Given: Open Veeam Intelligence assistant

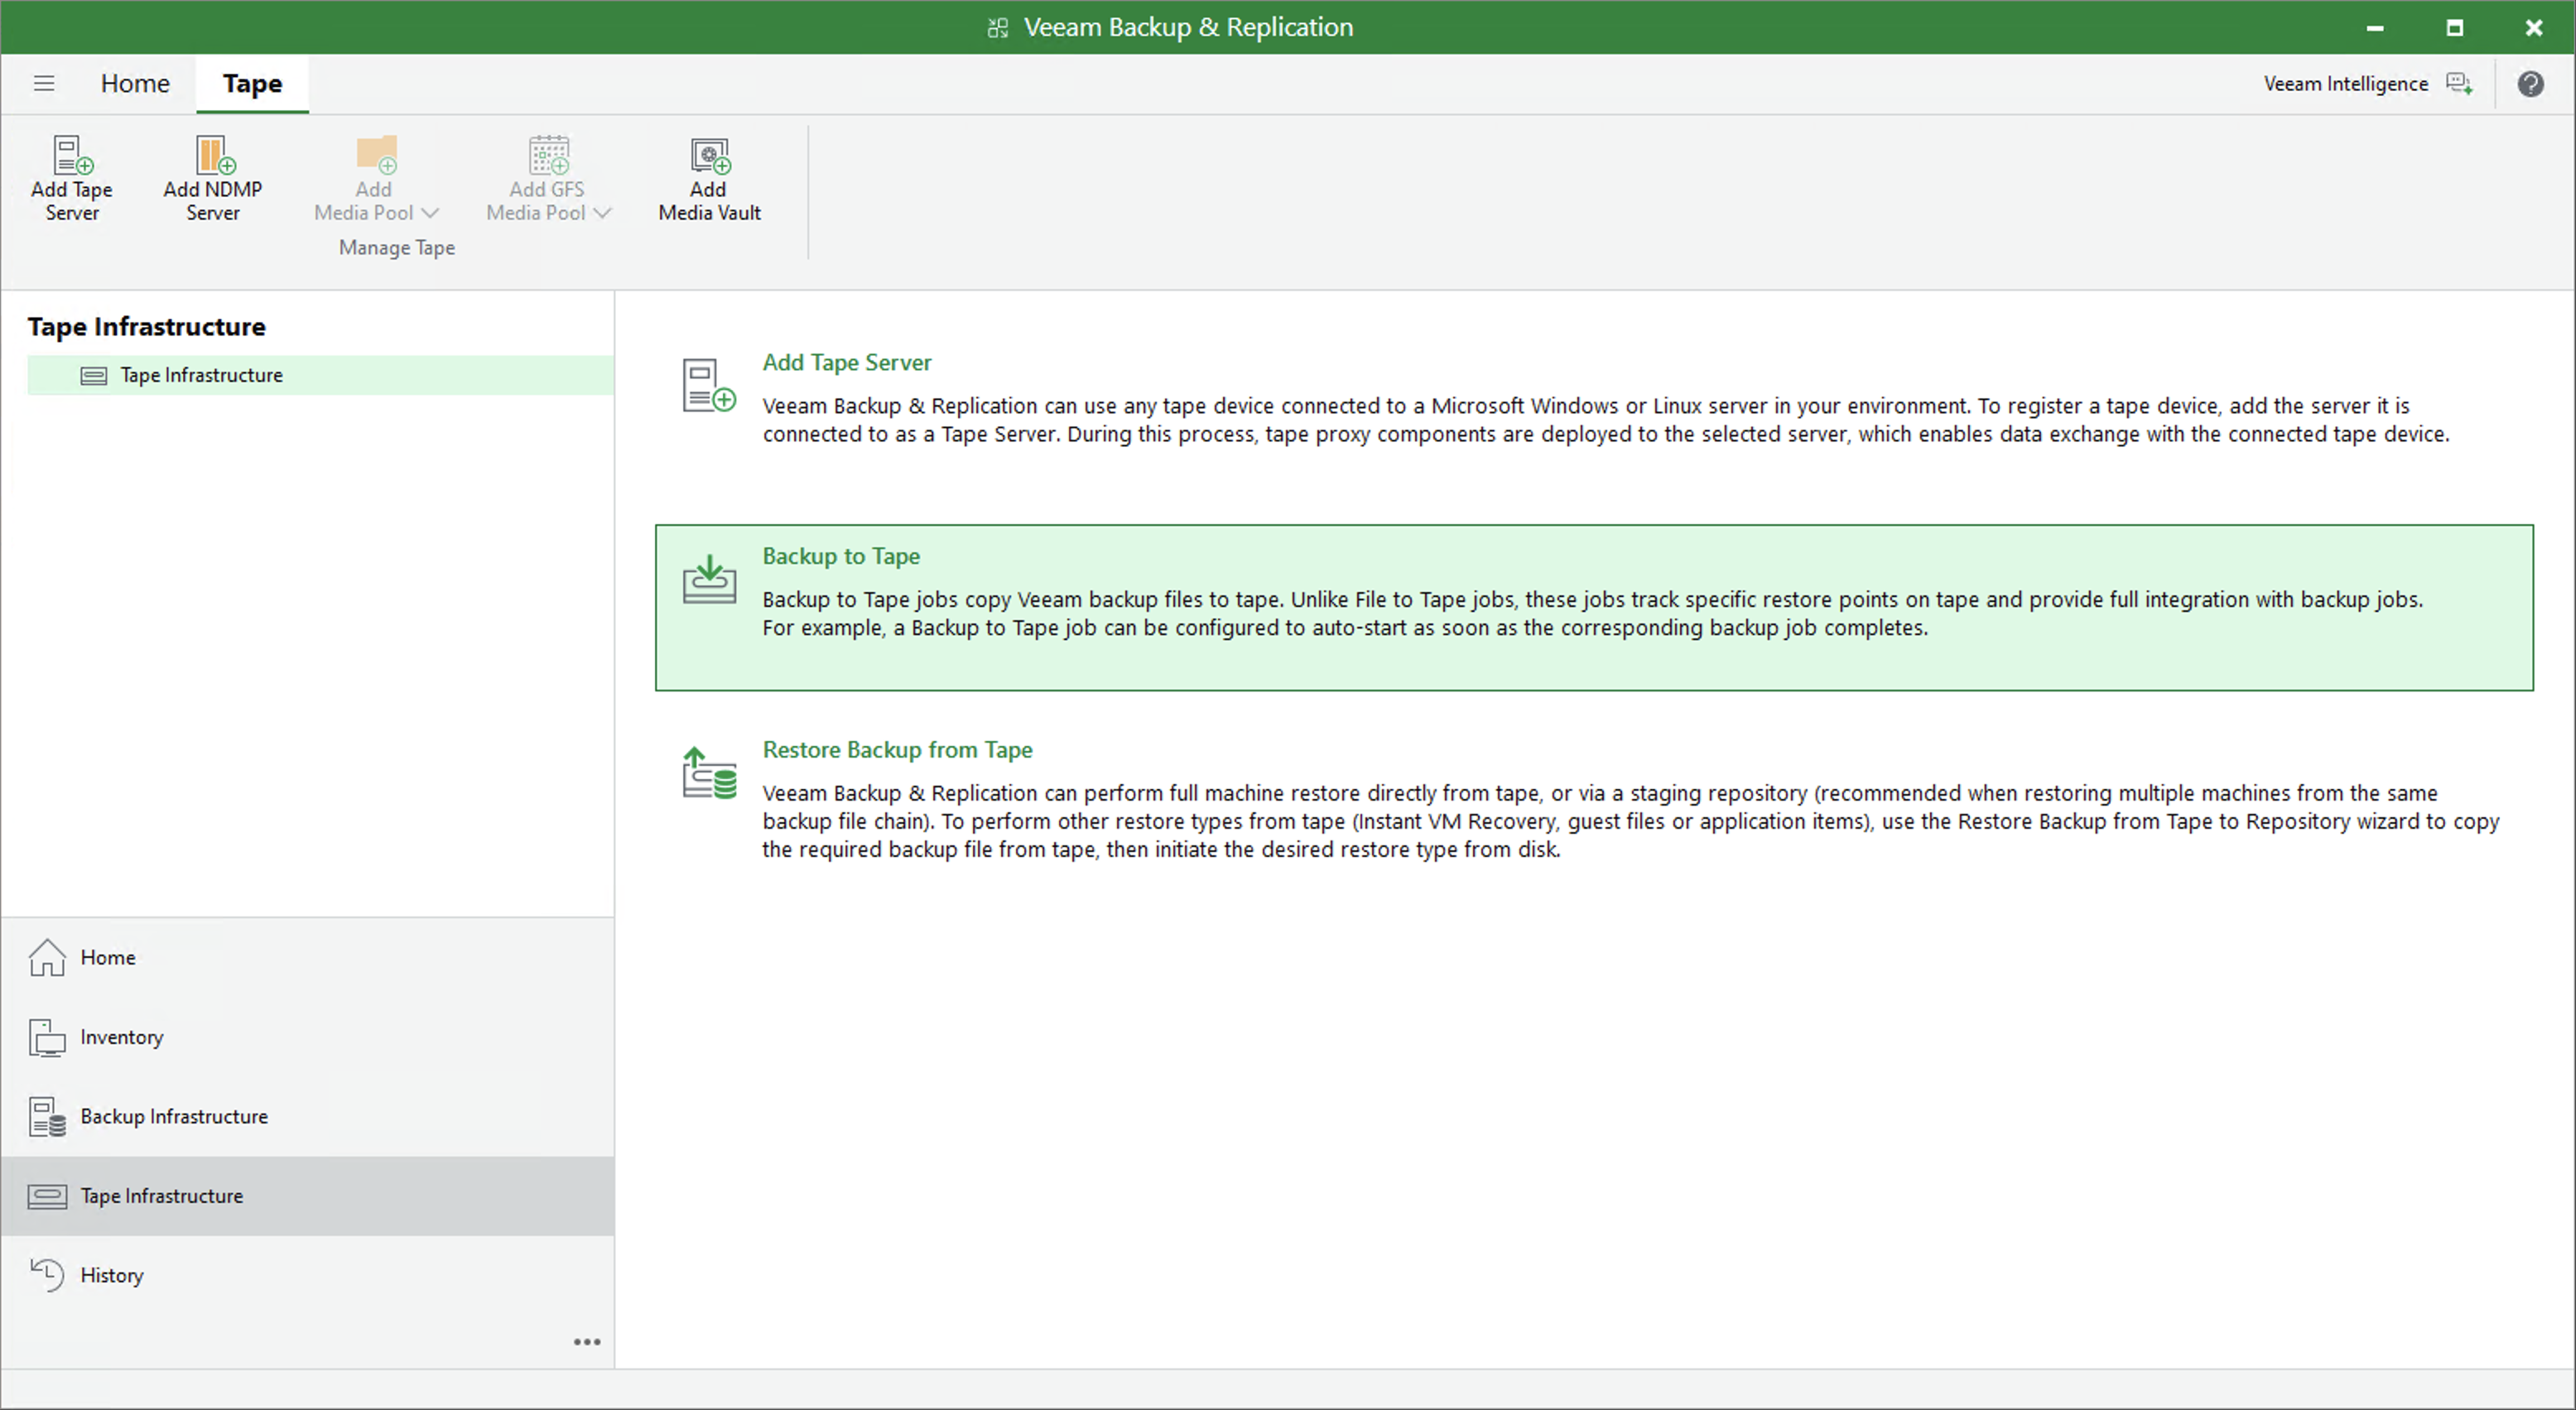Looking at the screenshot, I should [x=2346, y=84].
